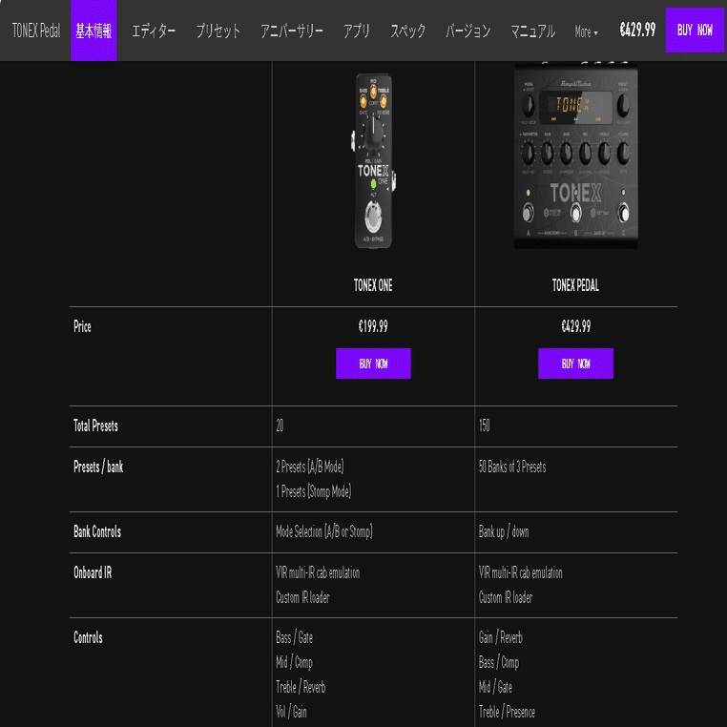Click the €429.99 price in the navigation bar
The width and height of the screenshot is (727, 727).
point(637,31)
